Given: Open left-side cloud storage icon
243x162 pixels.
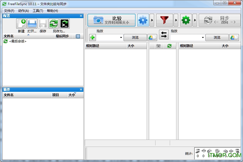Looking at the screenshot, I should tap(152, 38).
